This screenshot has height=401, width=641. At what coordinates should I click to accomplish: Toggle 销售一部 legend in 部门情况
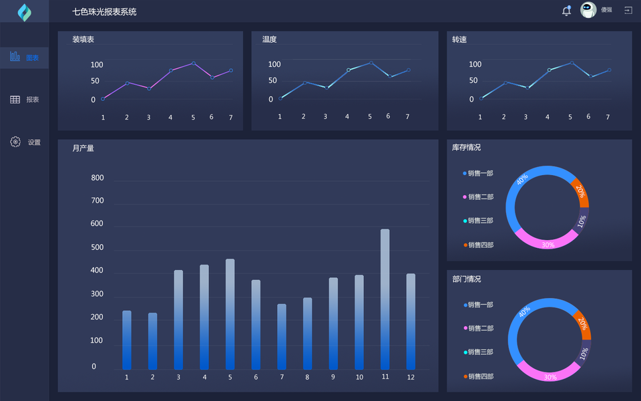(479, 305)
